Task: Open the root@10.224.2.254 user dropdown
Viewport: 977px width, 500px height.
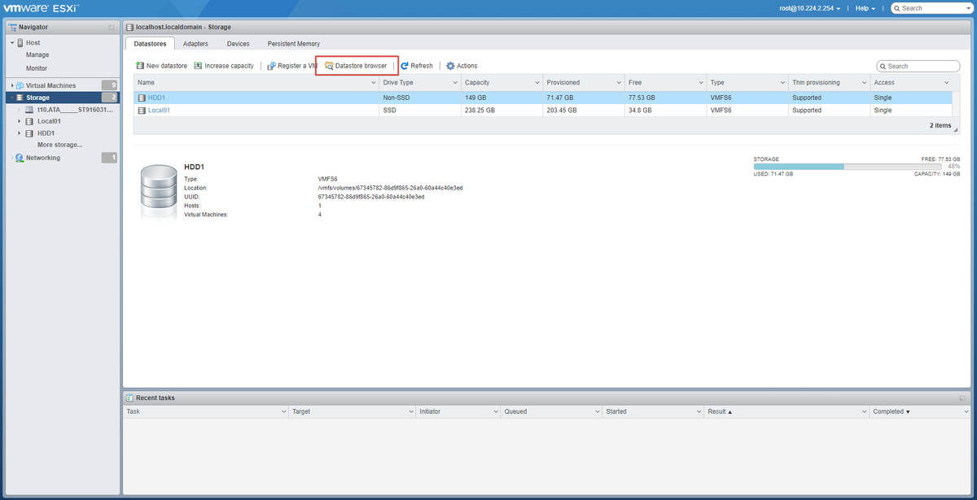Action: 808,8
